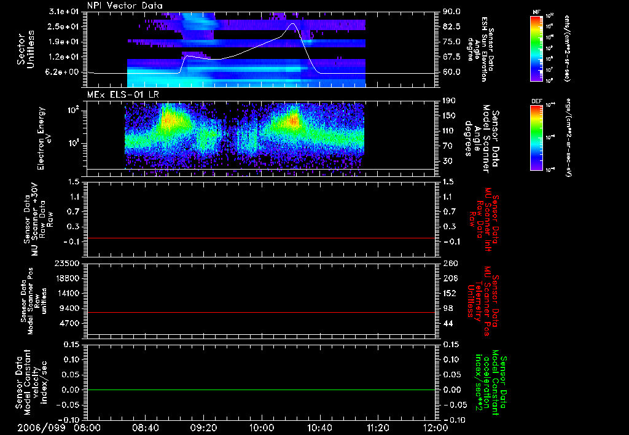629x435 pixels.
Task: Select the 12:00 time tick
Action: tap(436, 428)
